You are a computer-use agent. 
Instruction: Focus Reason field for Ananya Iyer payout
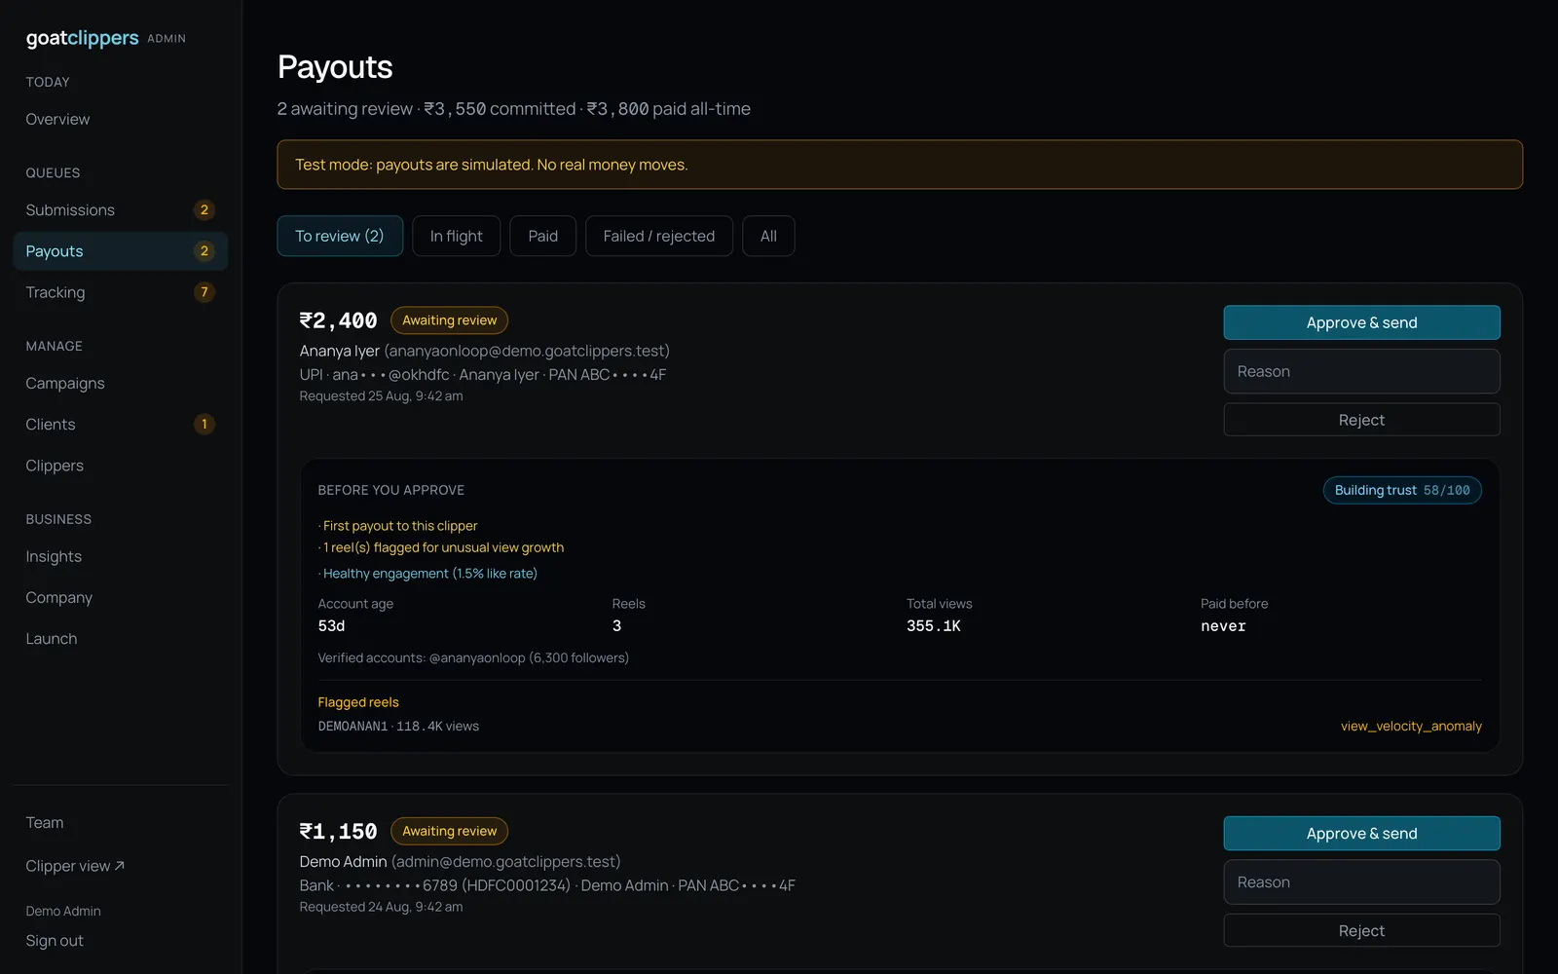coord(1361,371)
